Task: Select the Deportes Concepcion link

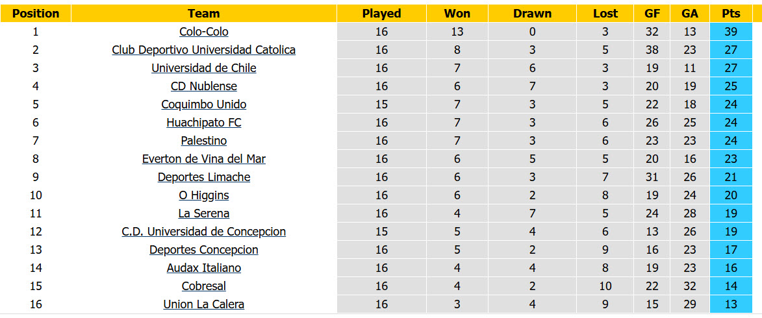Action: (203, 250)
